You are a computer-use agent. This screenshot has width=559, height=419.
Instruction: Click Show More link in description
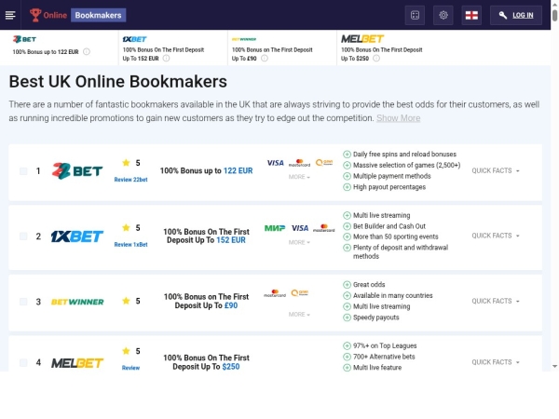[398, 118]
